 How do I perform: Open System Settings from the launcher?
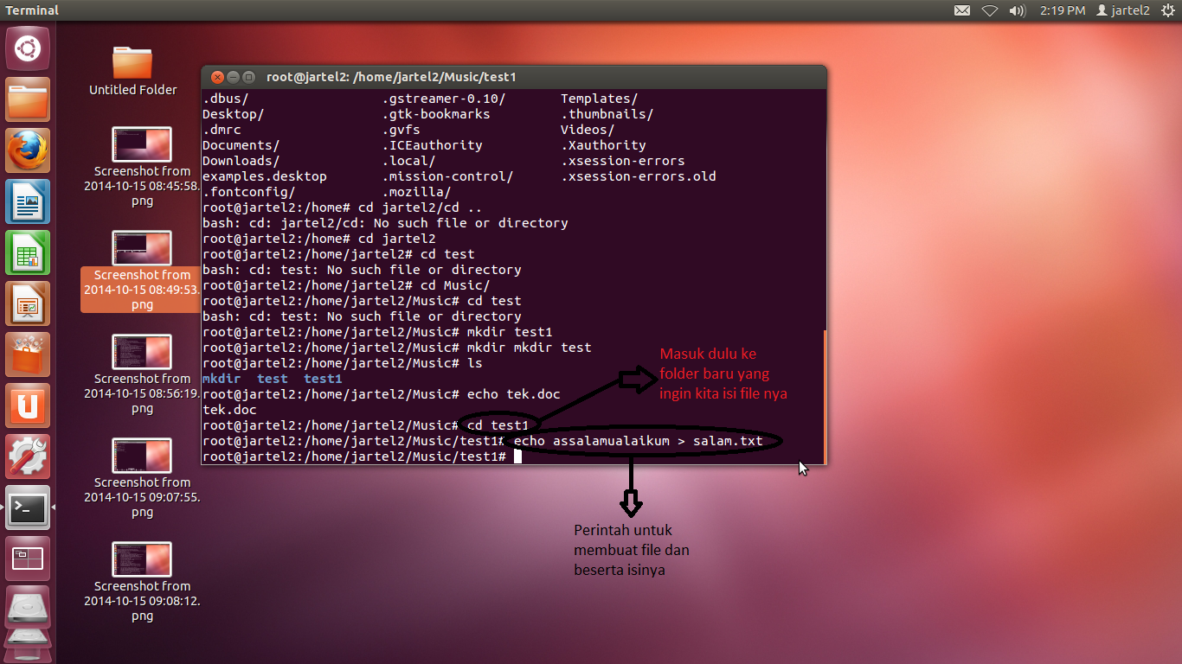(x=29, y=456)
